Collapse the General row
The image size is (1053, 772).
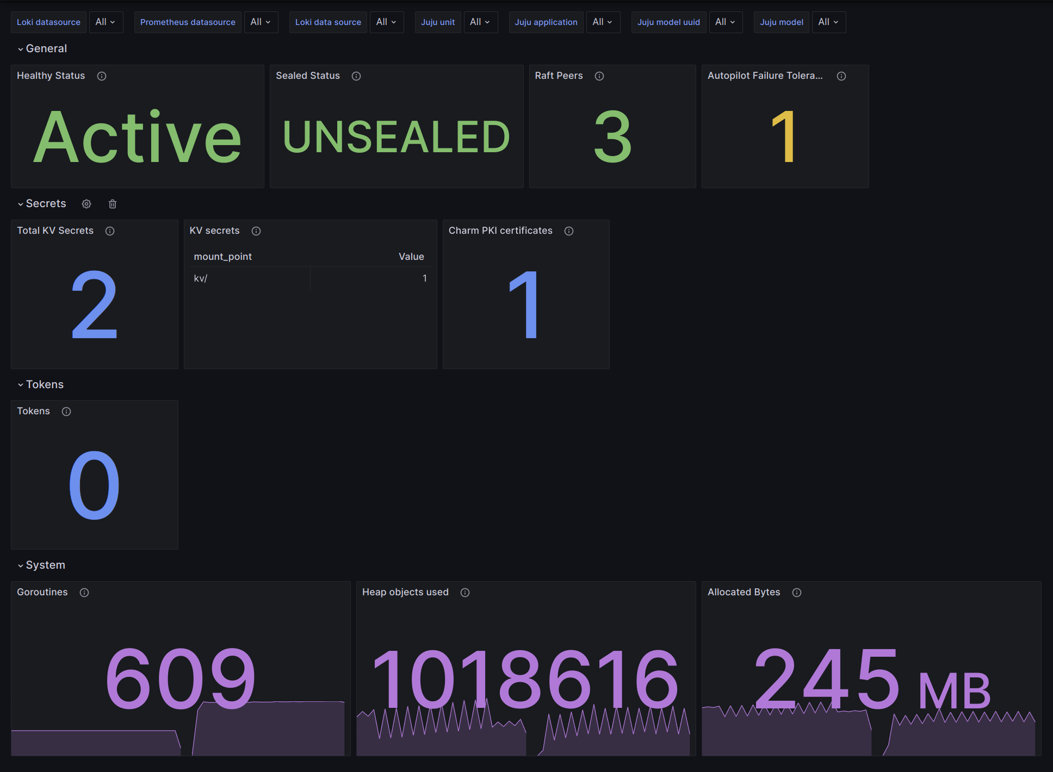click(42, 48)
